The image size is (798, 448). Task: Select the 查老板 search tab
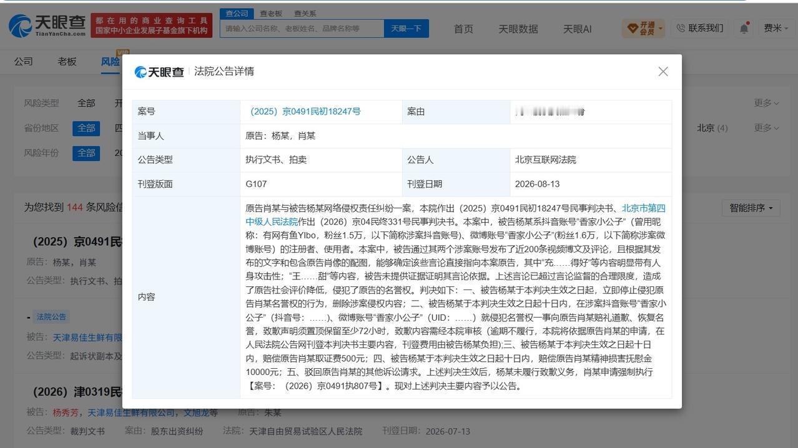271,13
